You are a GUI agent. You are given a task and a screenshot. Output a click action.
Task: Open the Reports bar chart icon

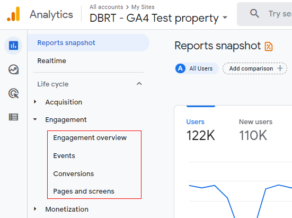coord(13,46)
